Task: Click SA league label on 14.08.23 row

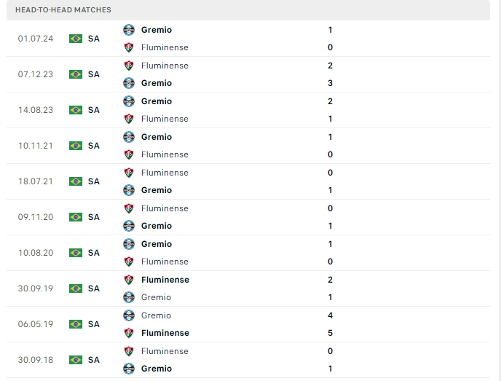Action: [94, 110]
